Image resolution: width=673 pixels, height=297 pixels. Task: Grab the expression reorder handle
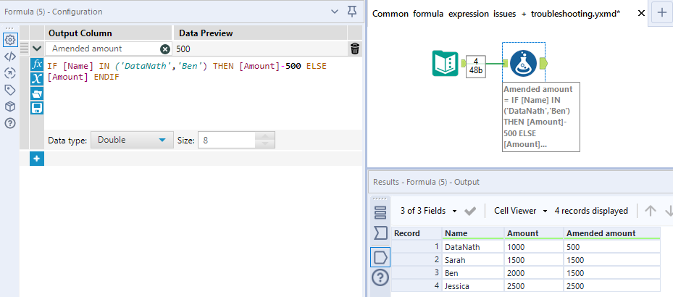(x=24, y=47)
